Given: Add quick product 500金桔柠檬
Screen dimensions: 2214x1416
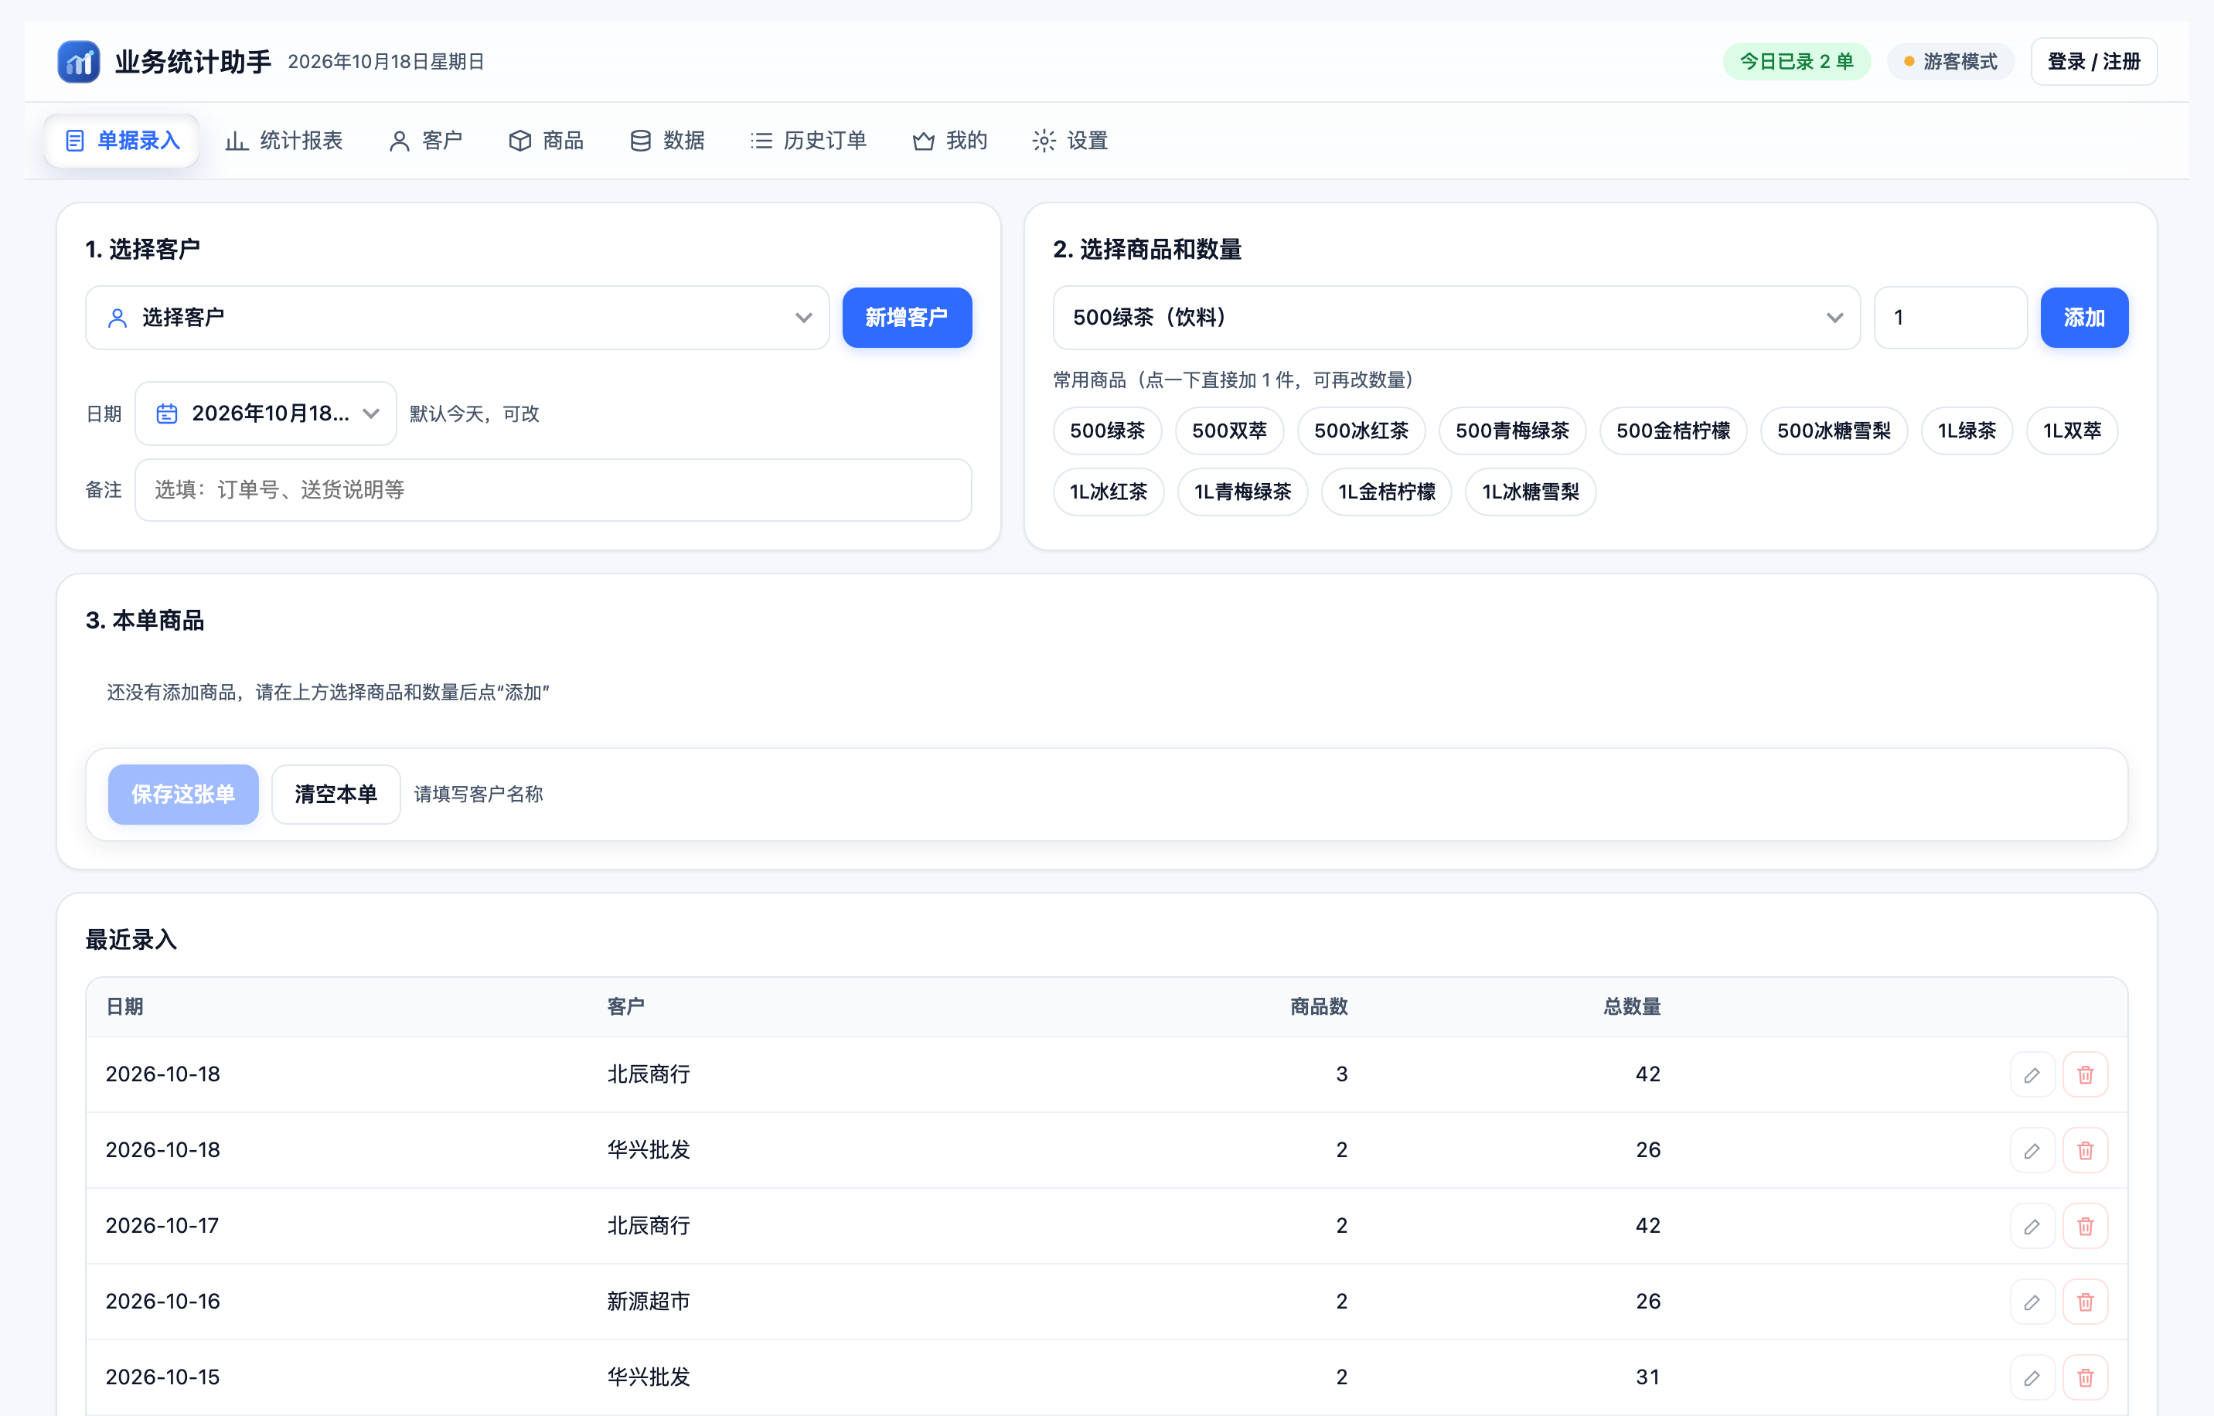Looking at the screenshot, I should coord(1674,431).
